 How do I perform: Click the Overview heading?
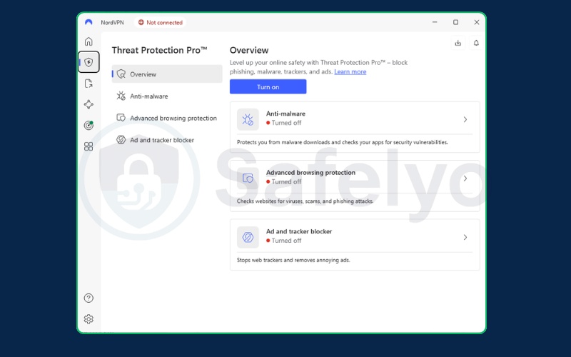click(x=249, y=50)
